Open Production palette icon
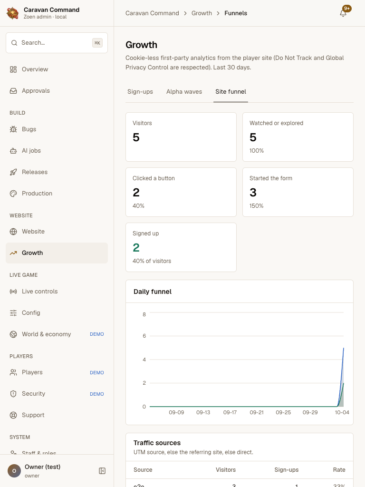 (x=13, y=194)
